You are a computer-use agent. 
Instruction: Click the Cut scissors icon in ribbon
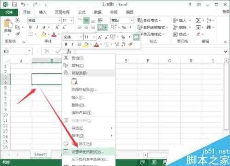coord(17,20)
